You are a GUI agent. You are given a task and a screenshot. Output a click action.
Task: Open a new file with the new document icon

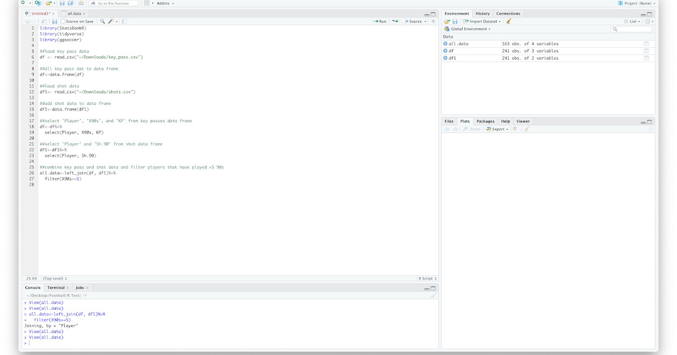[23, 3]
